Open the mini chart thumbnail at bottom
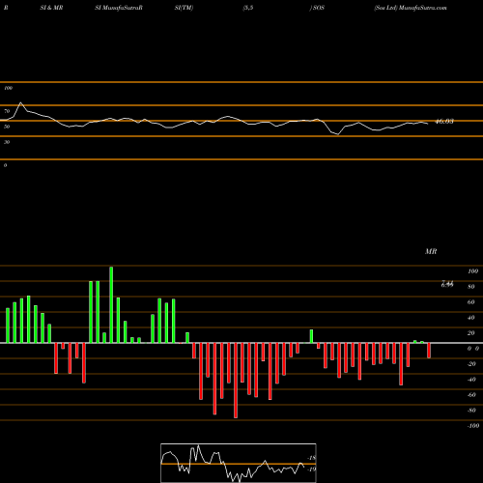The width and height of the screenshot is (483, 483). coord(239,463)
